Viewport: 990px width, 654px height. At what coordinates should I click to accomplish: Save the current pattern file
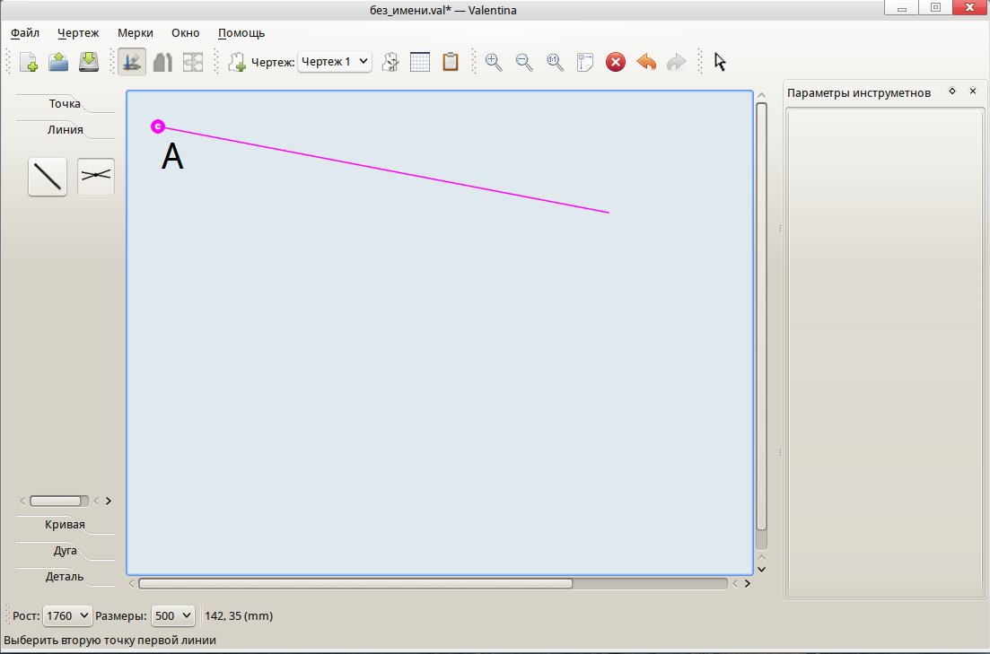[89, 62]
